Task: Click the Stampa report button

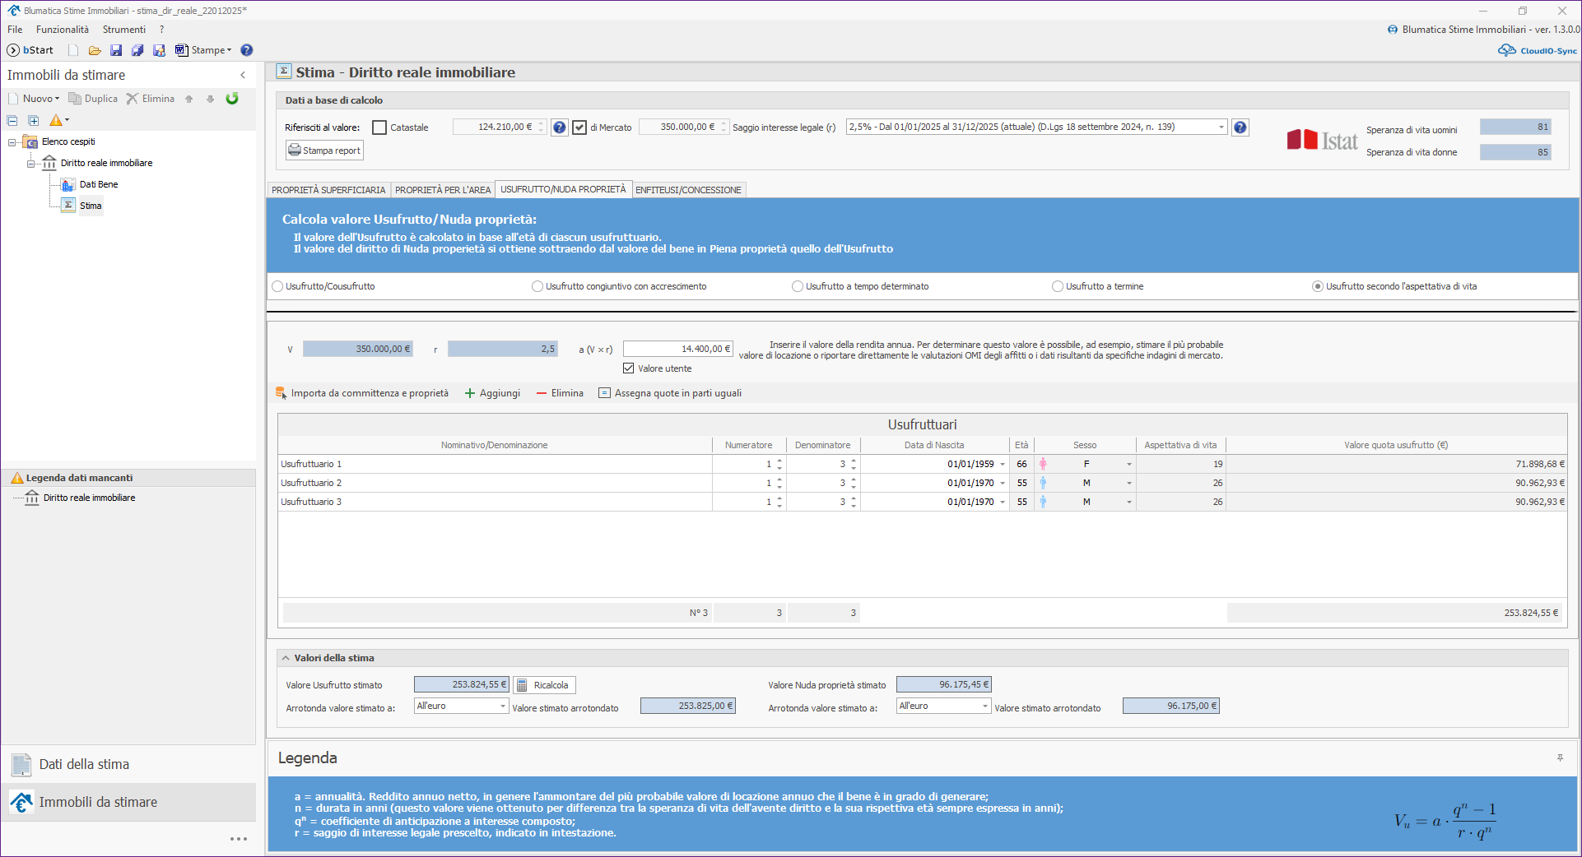Action: [324, 151]
